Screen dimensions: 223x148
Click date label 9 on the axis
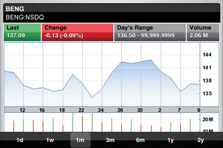(199, 110)
